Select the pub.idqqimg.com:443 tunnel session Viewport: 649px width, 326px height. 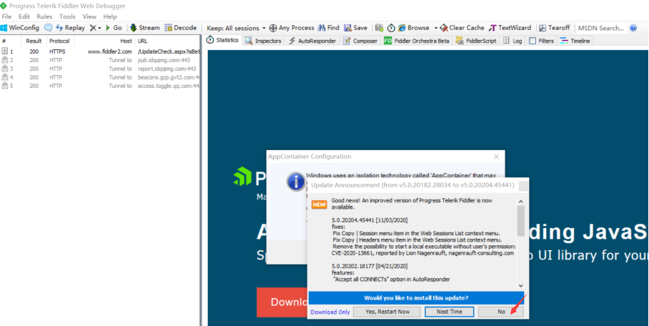pos(100,60)
